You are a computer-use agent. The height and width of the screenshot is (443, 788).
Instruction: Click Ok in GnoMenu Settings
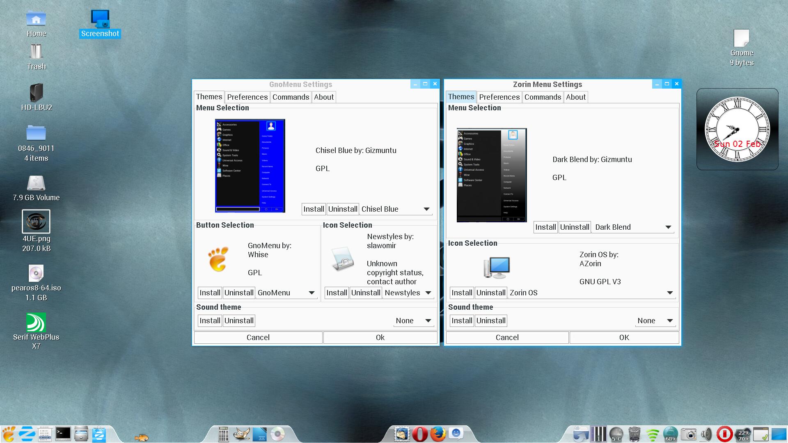380,338
